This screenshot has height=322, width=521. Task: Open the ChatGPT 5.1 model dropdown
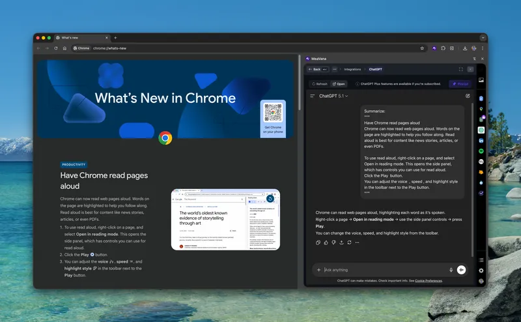[333, 96]
